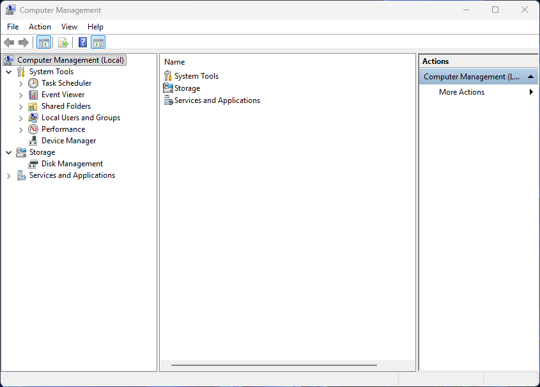Open Shared Folders in the tree
This screenshot has height=387, width=540.
[65, 106]
